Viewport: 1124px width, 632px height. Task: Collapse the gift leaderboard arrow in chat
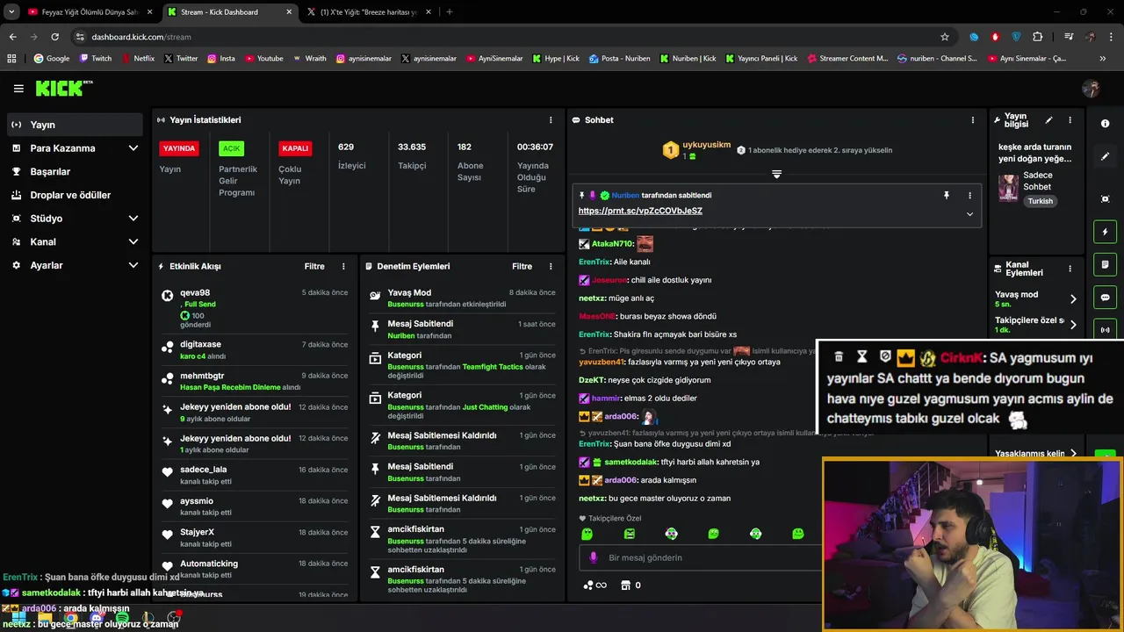pyautogui.click(x=776, y=174)
